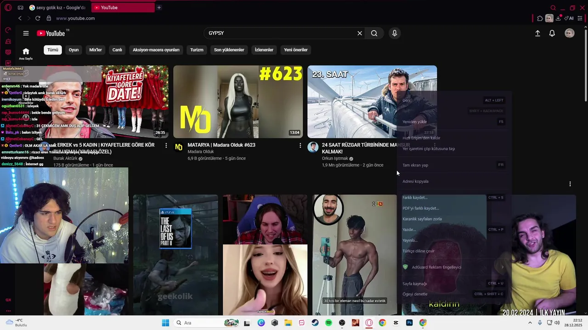Reload the page with refresh icon
Viewport: 588px width, 330px height.
click(38, 18)
